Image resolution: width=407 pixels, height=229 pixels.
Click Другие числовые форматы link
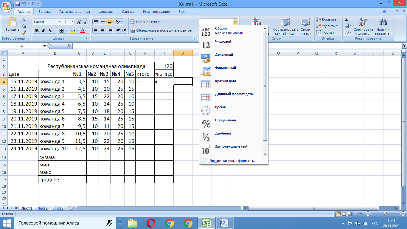click(x=232, y=161)
